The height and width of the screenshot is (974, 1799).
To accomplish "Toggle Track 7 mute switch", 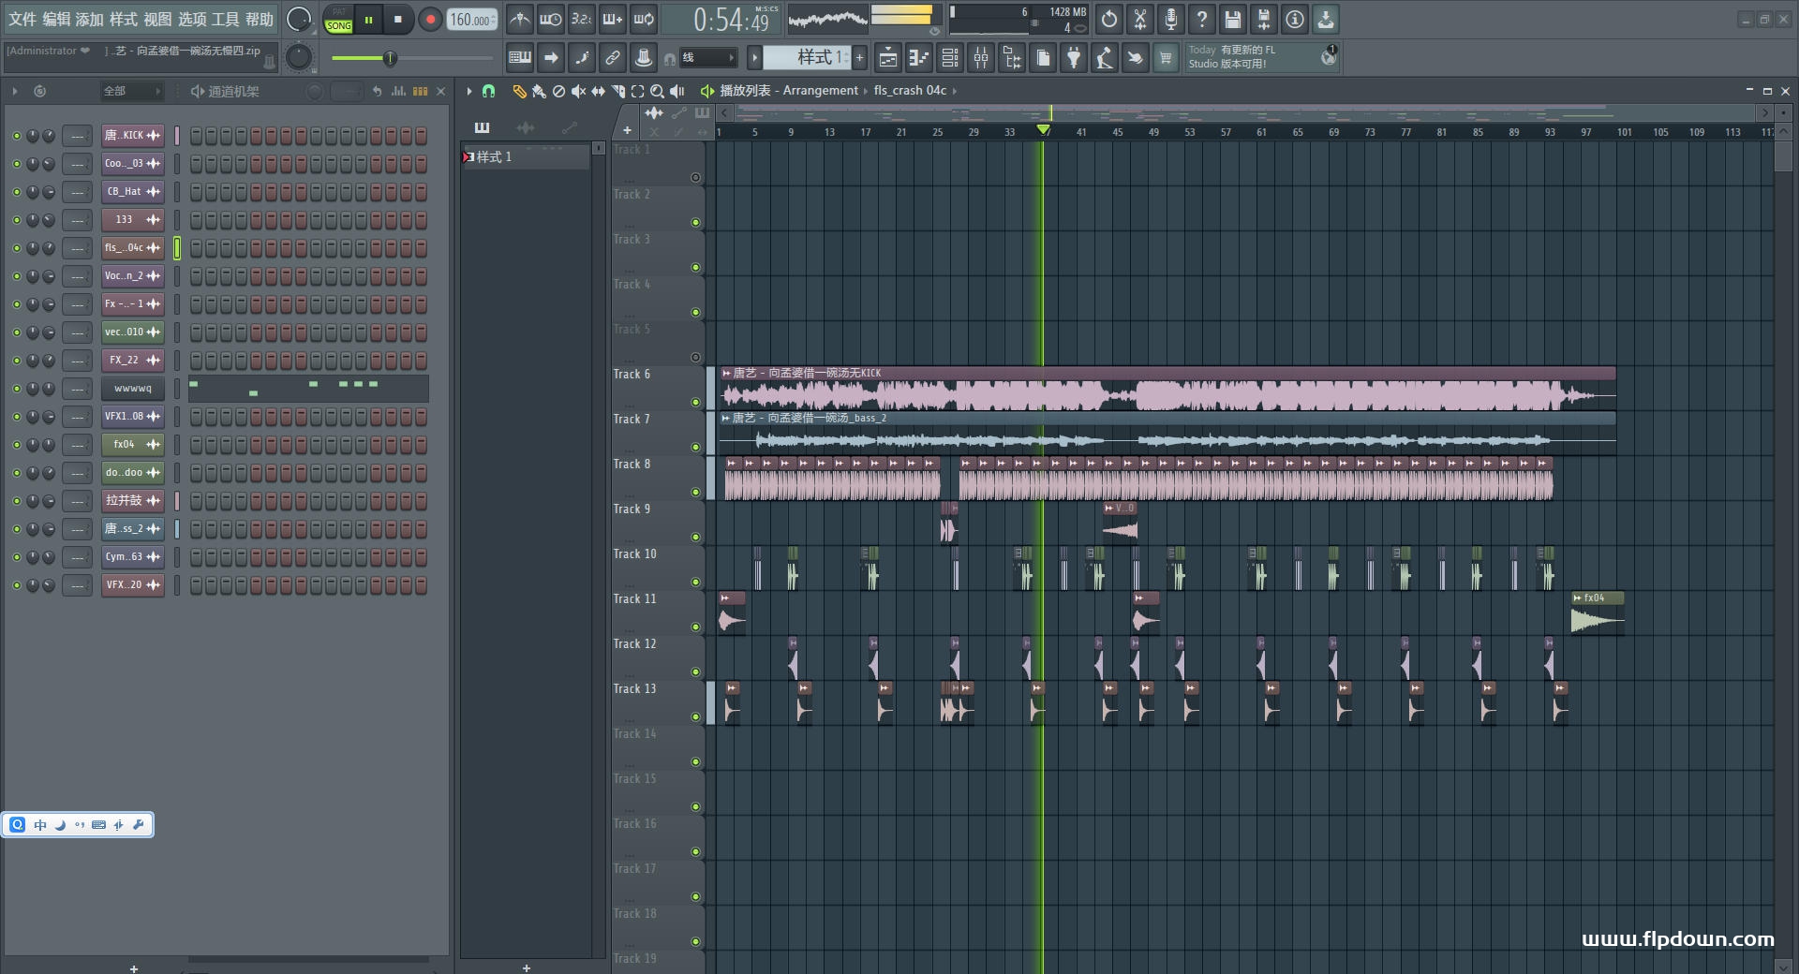I will tap(695, 447).
